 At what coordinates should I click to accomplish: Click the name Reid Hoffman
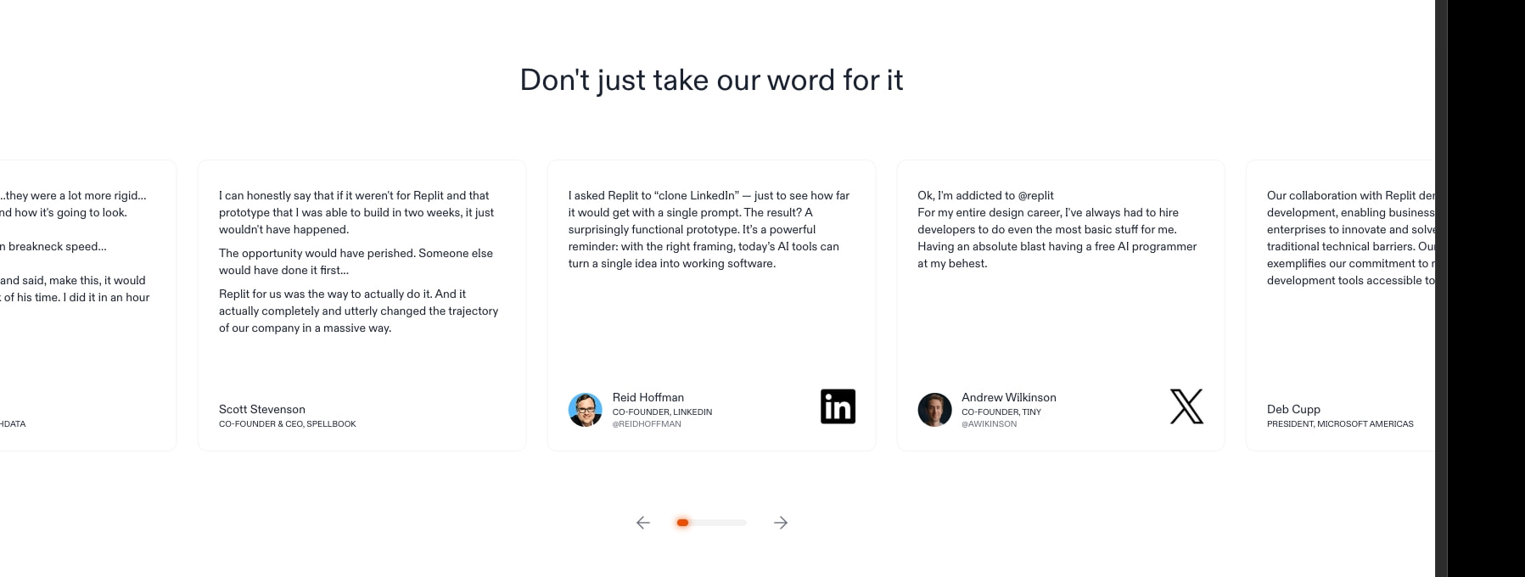648,397
